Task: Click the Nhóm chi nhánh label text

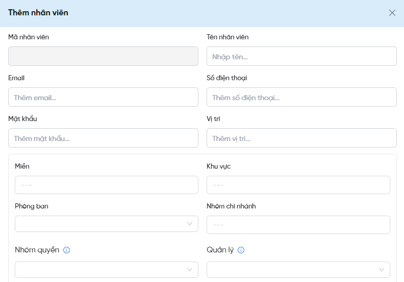Action: coord(231,206)
